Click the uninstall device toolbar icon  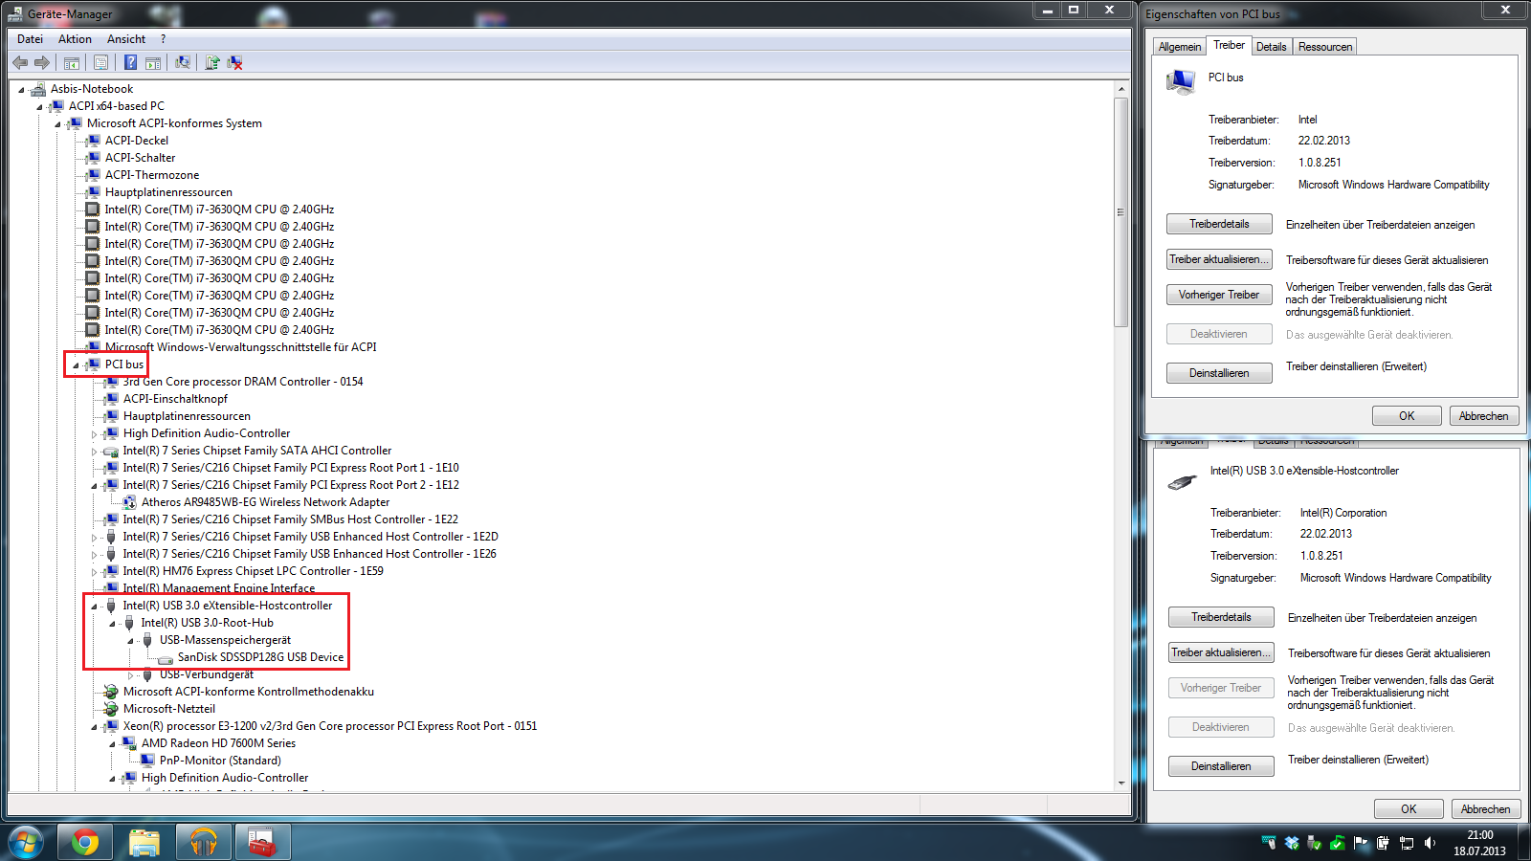235,63
